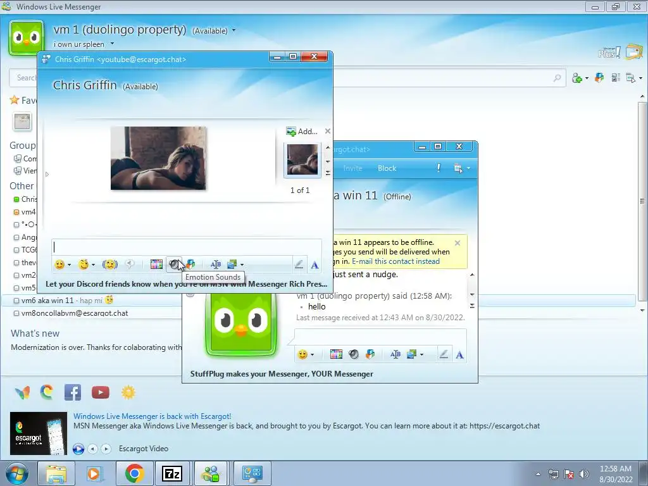
Task: Open background picker in vm6 chat window
Action: [336, 354]
